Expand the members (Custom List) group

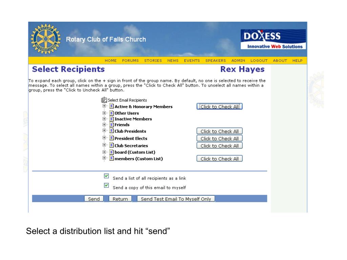tap(104, 158)
